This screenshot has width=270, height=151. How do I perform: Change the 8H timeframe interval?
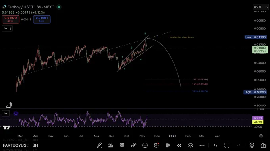click(x=35, y=145)
